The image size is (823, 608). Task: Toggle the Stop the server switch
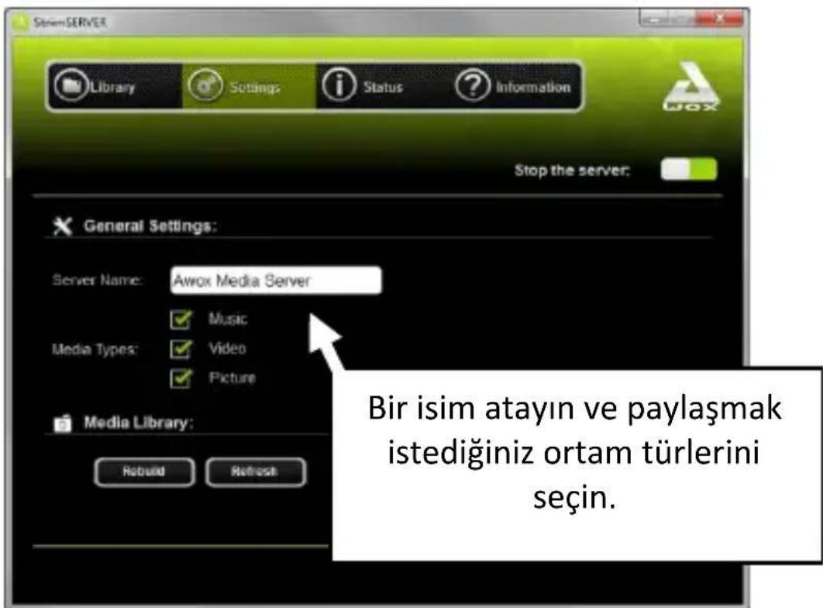[689, 170]
